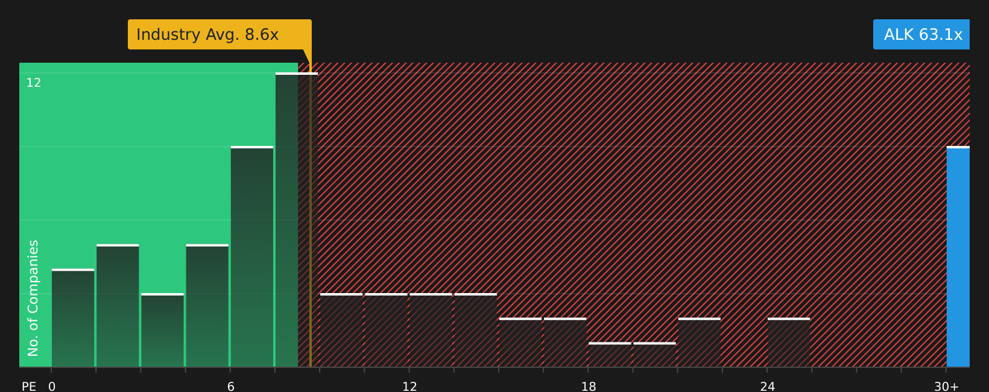Image resolution: width=989 pixels, height=392 pixels.
Task: Click the 'PE' x-axis title
Action: (x=29, y=387)
